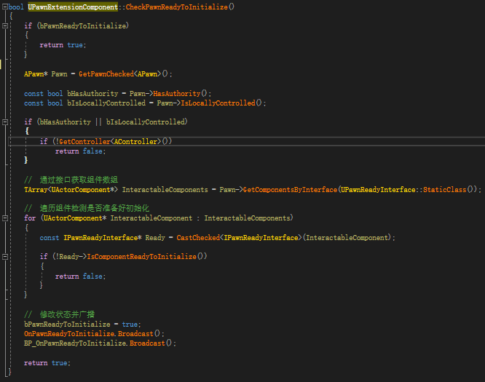Click the first 'return true' statement

(63, 45)
